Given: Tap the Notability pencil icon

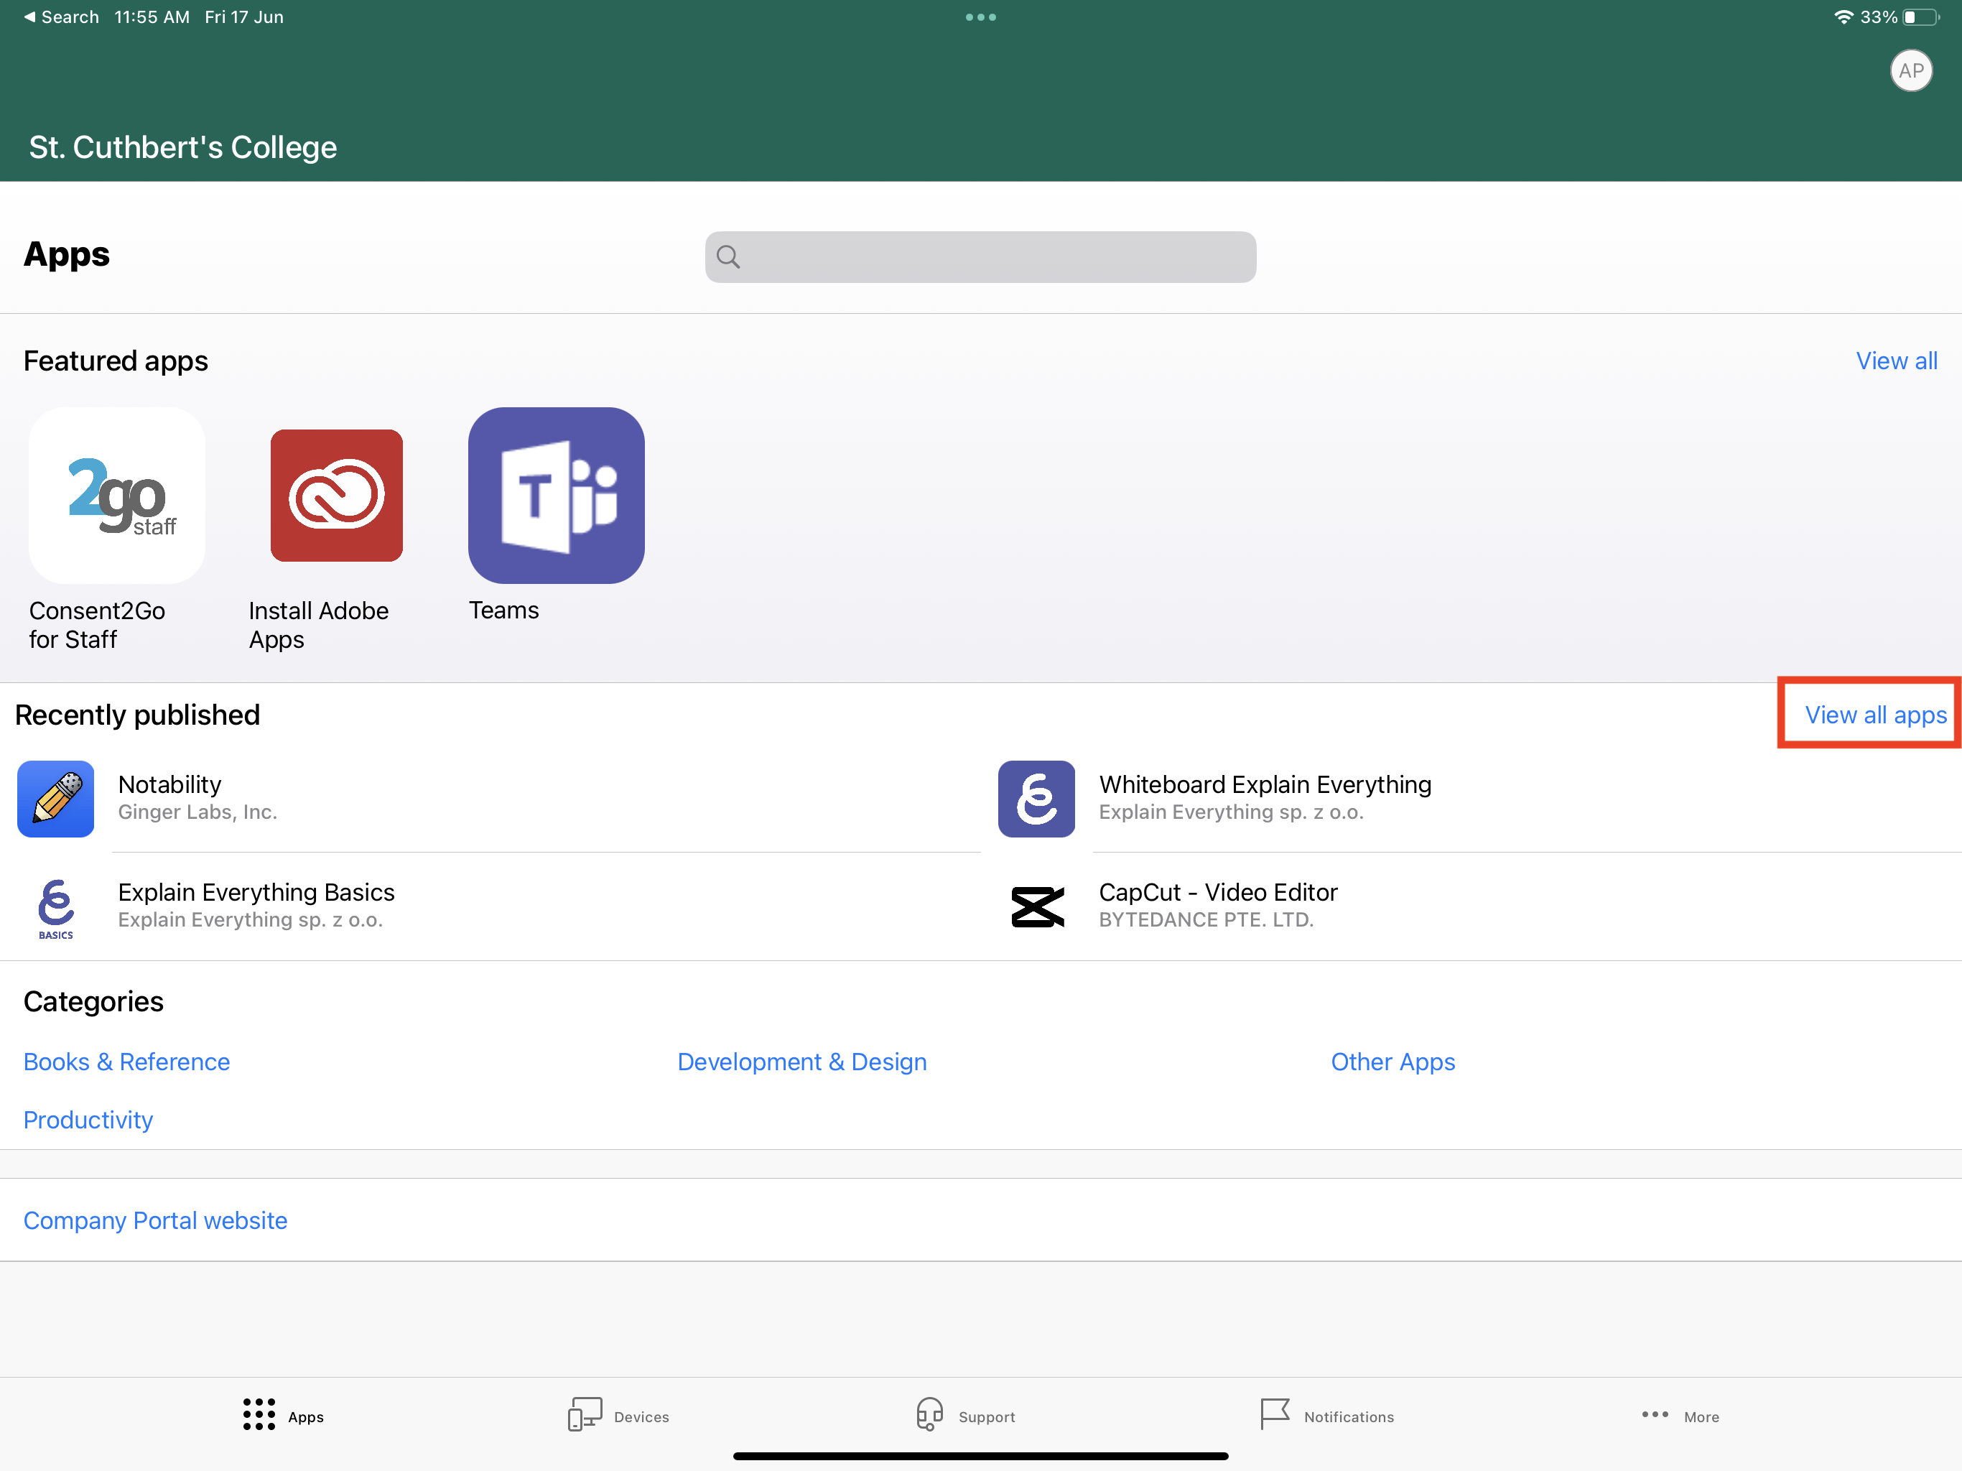Looking at the screenshot, I should click(x=56, y=799).
